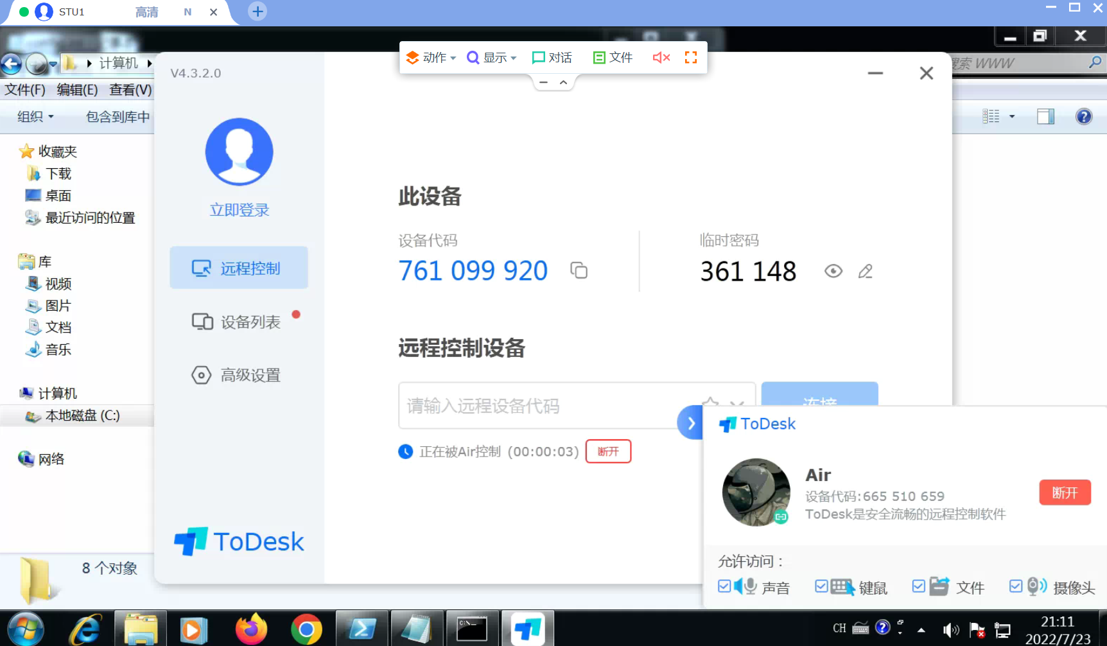The image size is (1107, 646).
Task: Click the 立即登录 login link
Action: (x=239, y=210)
